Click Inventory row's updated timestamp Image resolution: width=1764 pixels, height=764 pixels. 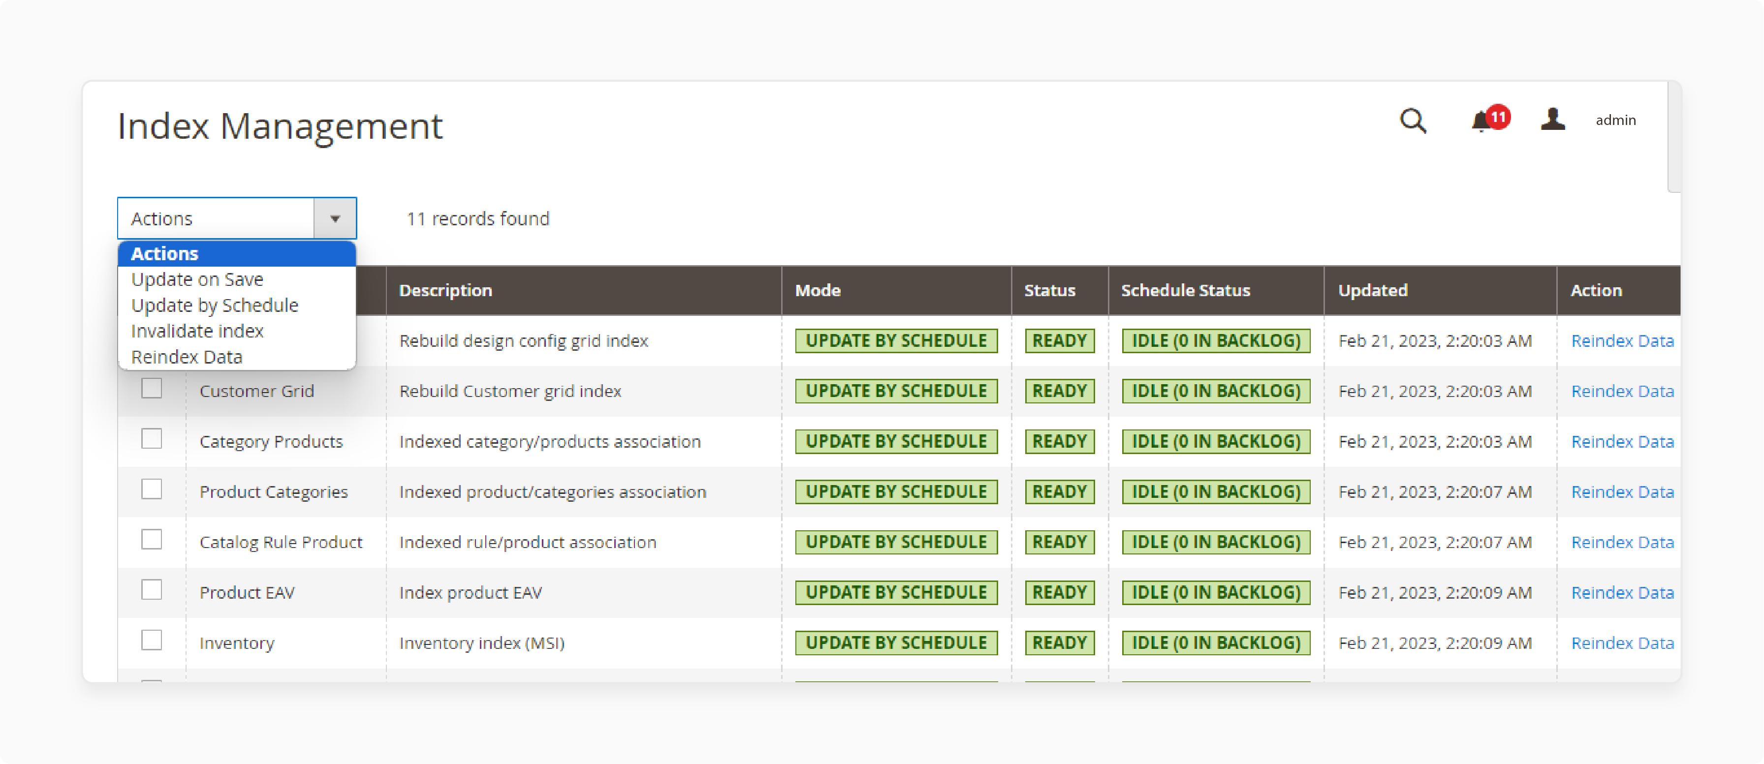[1435, 643]
